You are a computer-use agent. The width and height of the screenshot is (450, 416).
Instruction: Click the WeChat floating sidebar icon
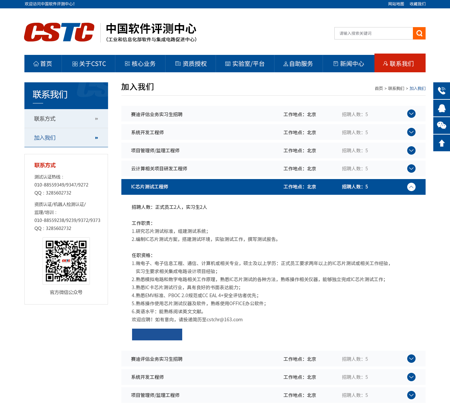pos(442,126)
